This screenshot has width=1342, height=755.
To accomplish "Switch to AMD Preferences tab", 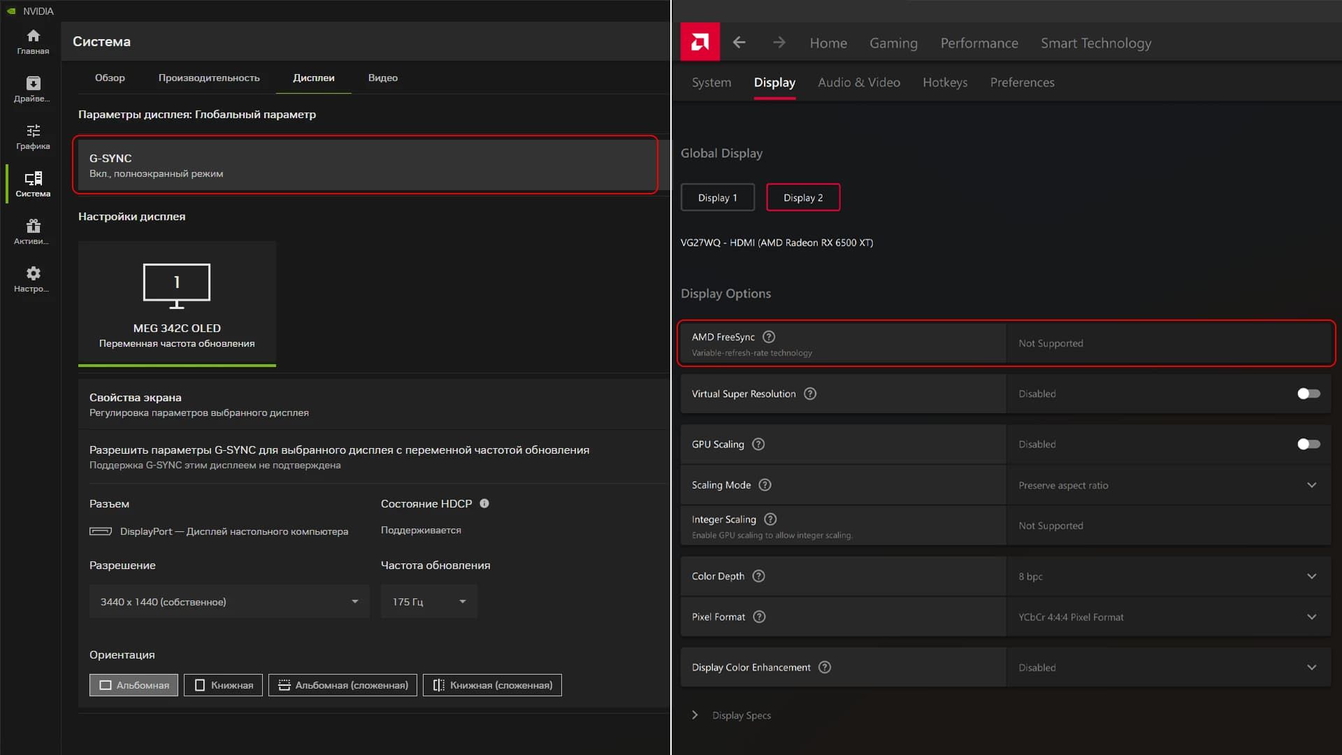I will (1022, 82).
